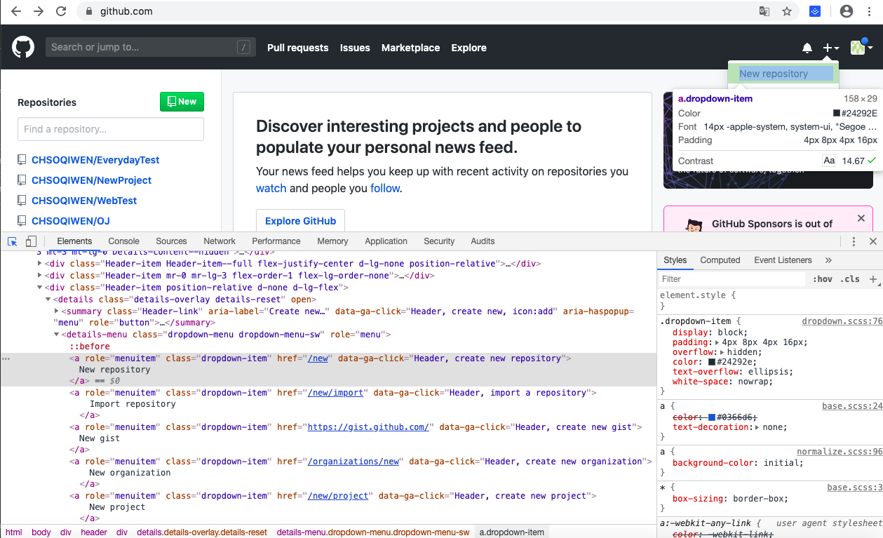Viewport: 883px width, 538px height.
Task: Switch to the Console tab
Action: click(x=124, y=241)
